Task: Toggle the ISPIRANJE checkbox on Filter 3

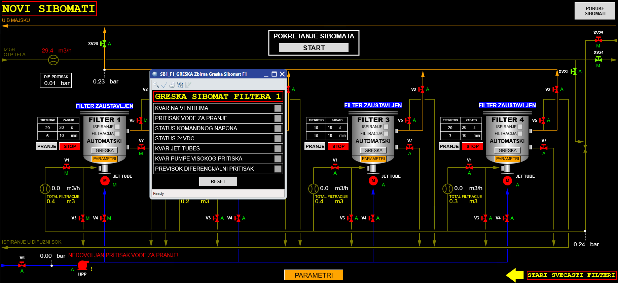Action: pyautogui.click(x=386, y=127)
